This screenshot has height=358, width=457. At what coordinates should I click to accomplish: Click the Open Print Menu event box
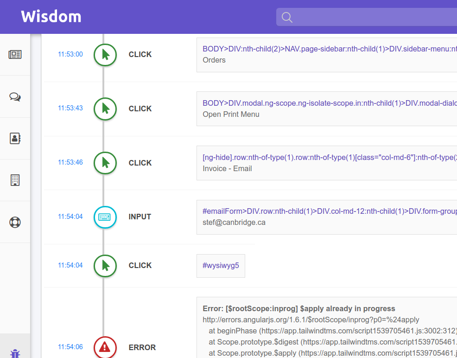click(x=327, y=109)
